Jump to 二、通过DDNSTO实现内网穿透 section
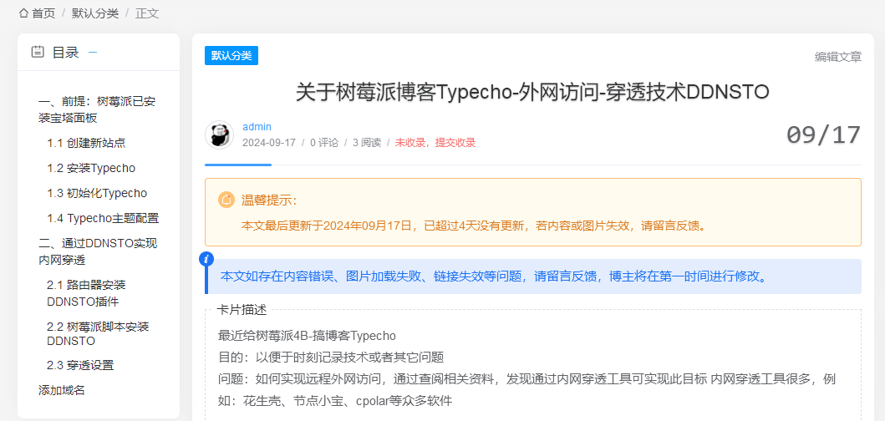 pos(98,251)
